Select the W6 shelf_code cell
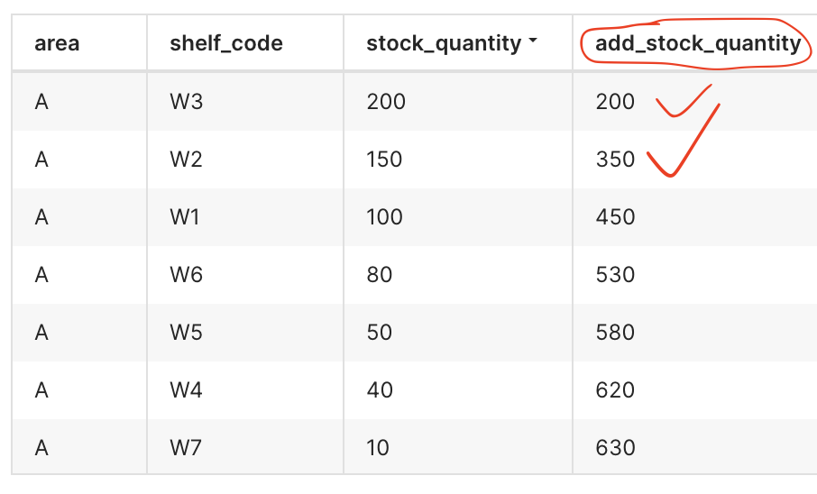Screen dimensions: 817x494 click(x=187, y=275)
